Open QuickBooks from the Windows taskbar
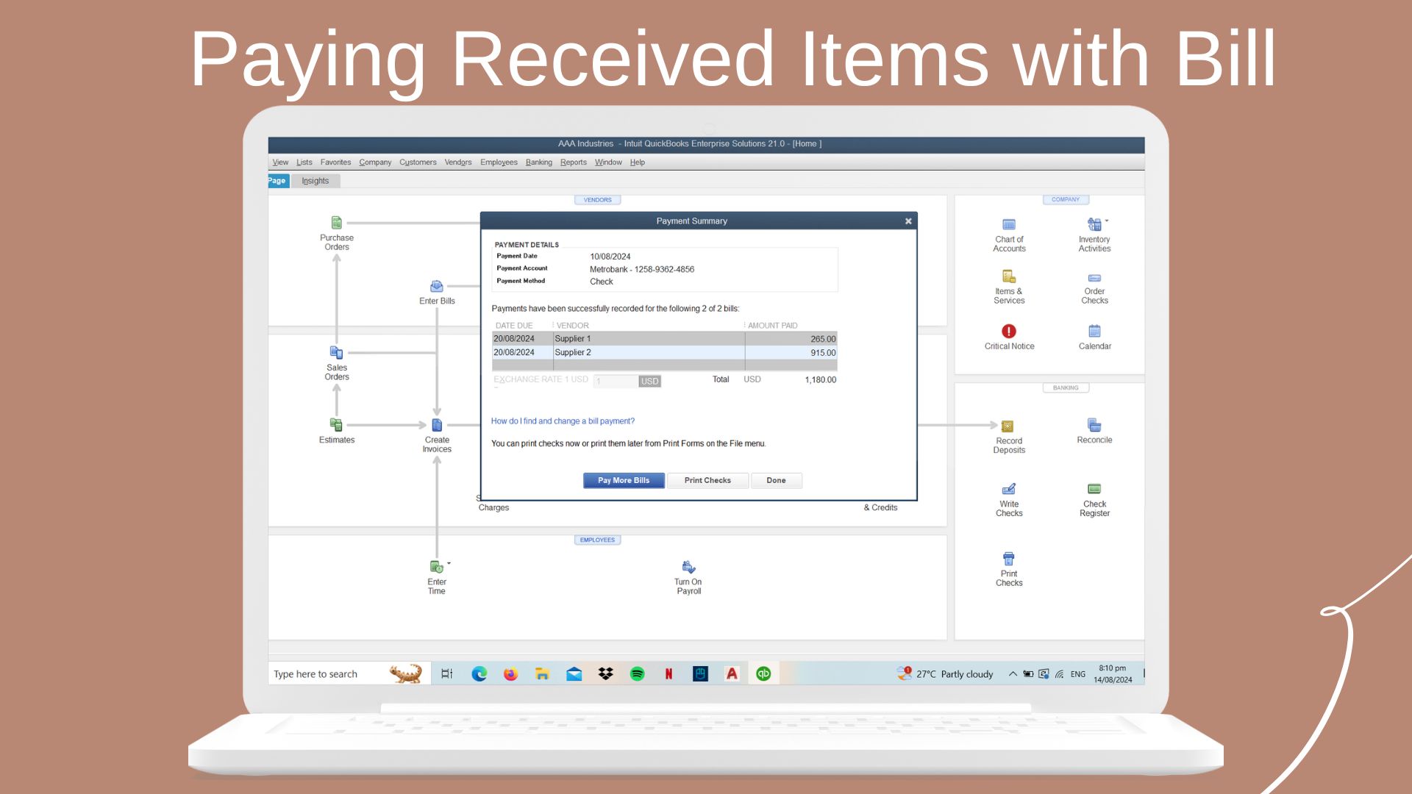Screen dimensions: 1412x794 coord(763,674)
